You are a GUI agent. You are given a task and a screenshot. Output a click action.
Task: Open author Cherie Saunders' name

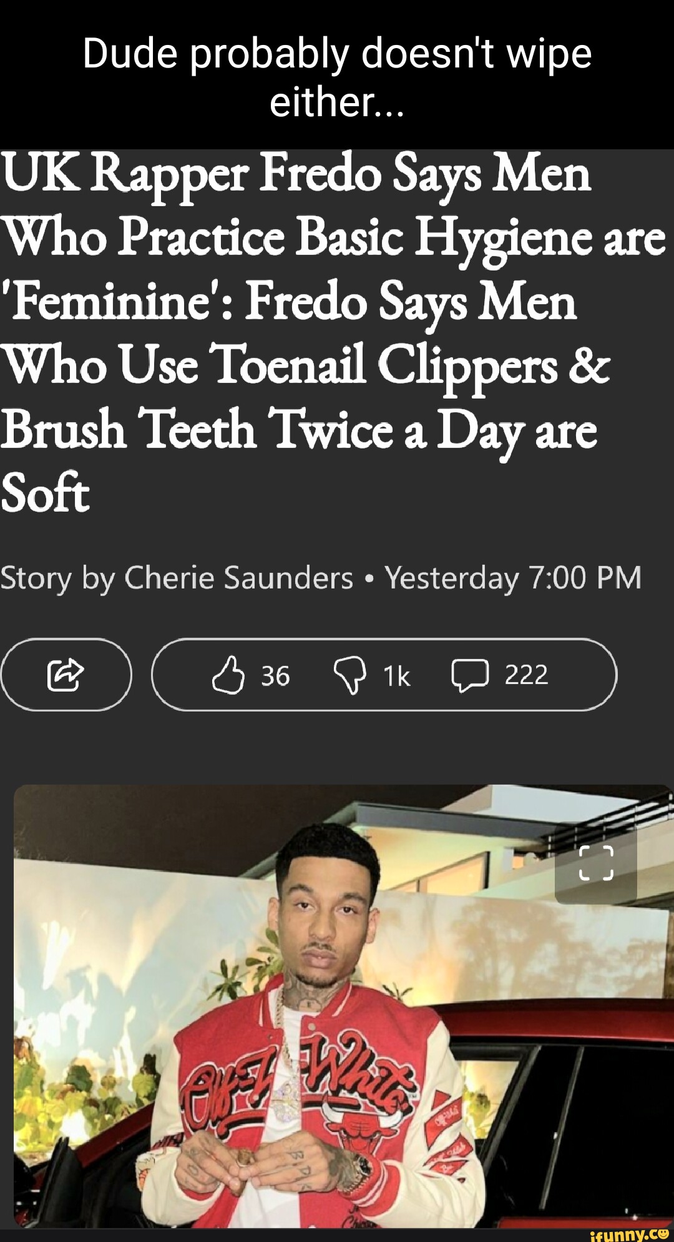(239, 577)
